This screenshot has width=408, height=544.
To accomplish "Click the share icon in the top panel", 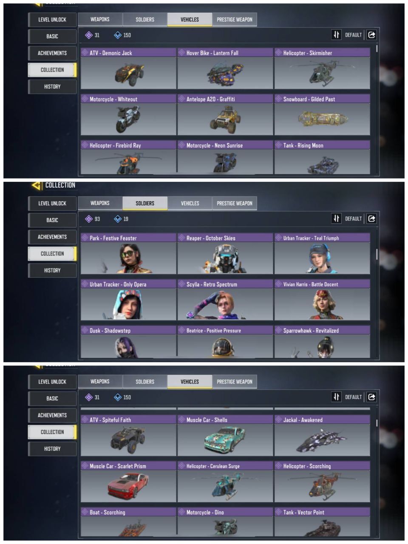I will pyautogui.click(x=371, y=35).
